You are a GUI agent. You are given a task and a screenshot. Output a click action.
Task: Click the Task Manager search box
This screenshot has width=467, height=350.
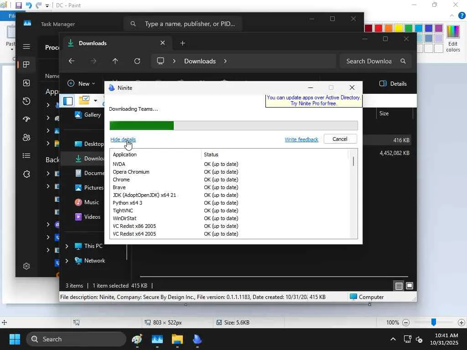point(182,24)
